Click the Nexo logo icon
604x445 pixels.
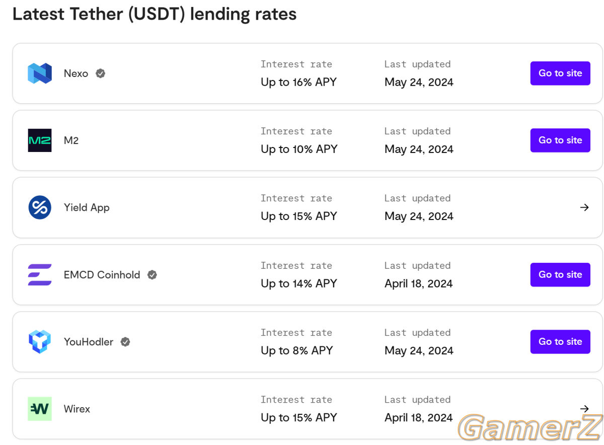pyautogui.click(x=40, y=73)
